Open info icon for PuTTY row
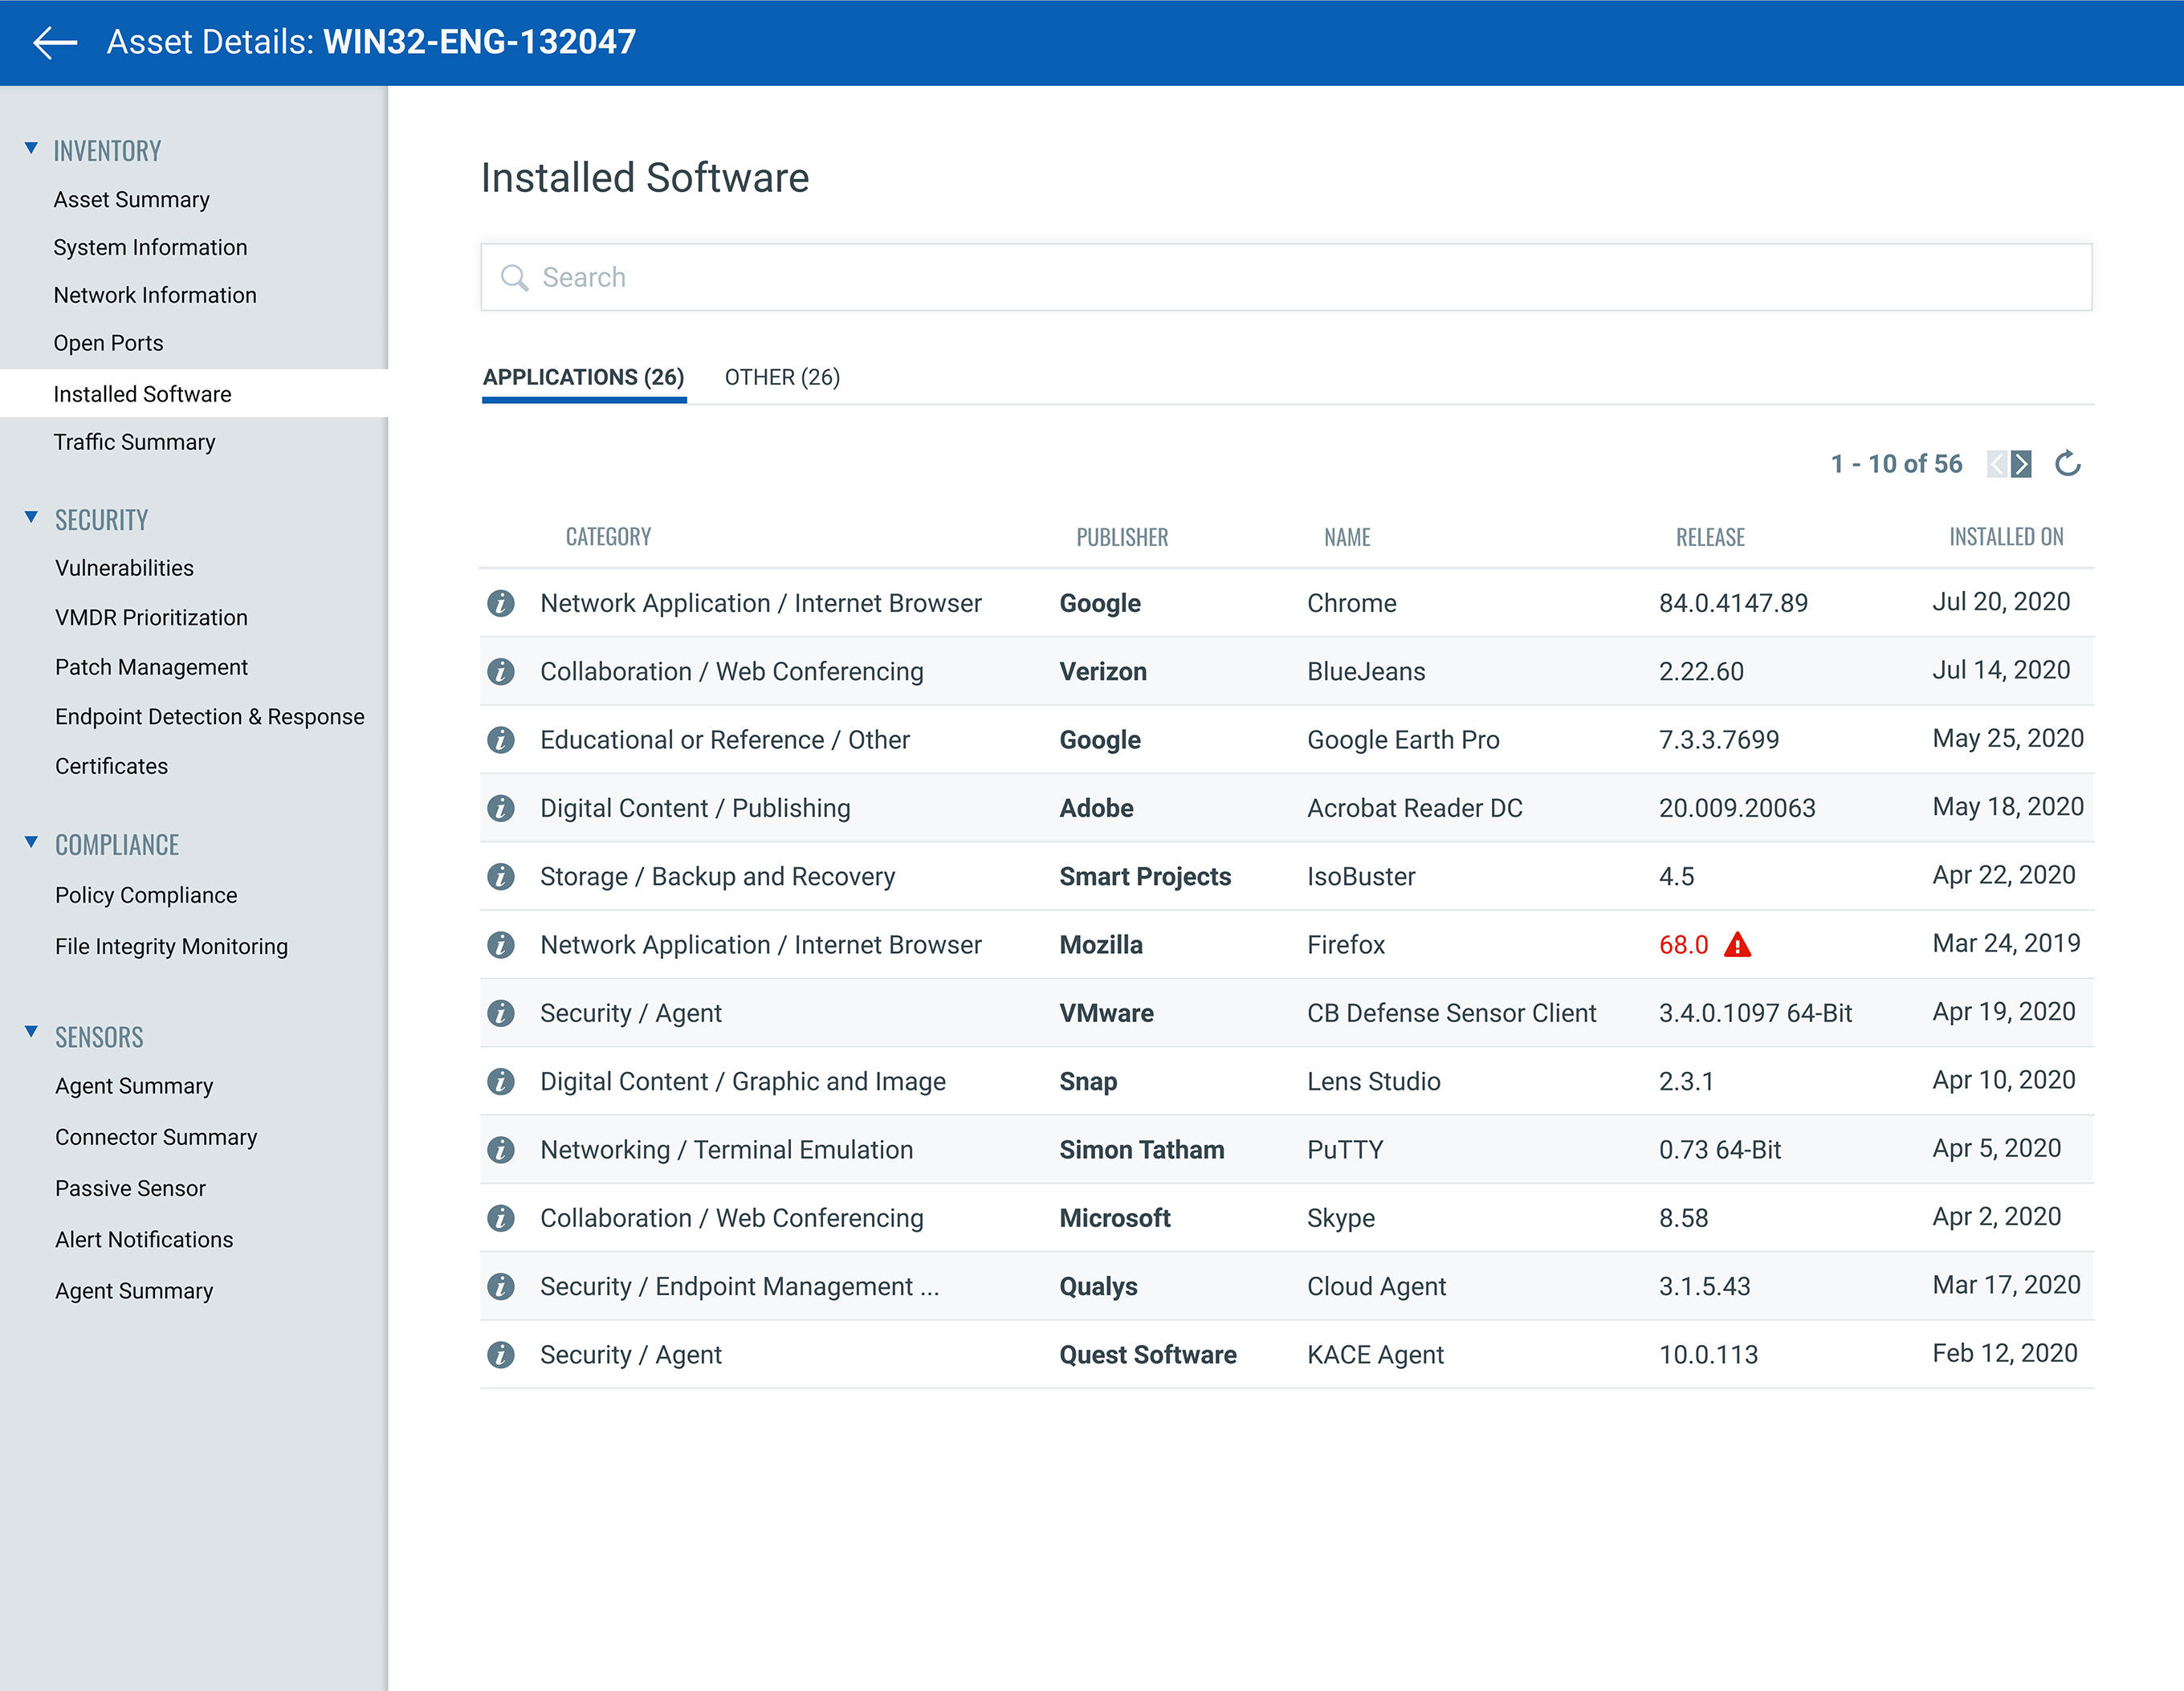Viewport: 2184px width, 1691px height. tap(501, 1150)
